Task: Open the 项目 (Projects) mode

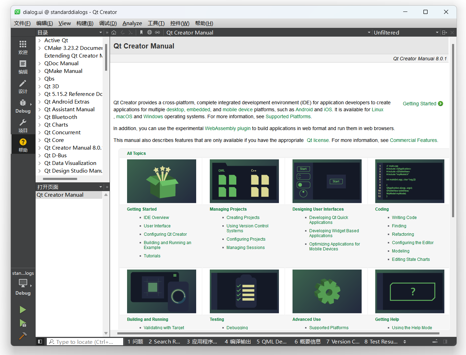Action: pyautogui.click(x=23, y=126)
